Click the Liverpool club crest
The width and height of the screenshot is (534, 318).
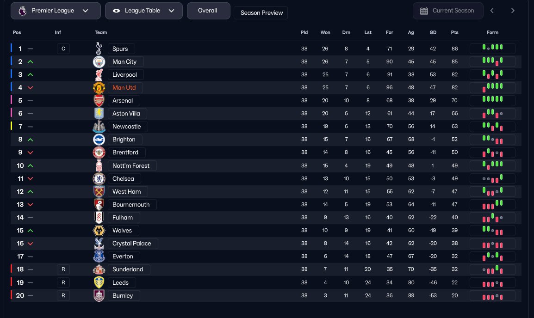(99, 74)
